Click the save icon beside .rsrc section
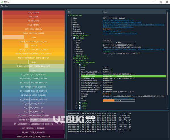The width and height of the screenshot is (170, 140). click(80, 108)
